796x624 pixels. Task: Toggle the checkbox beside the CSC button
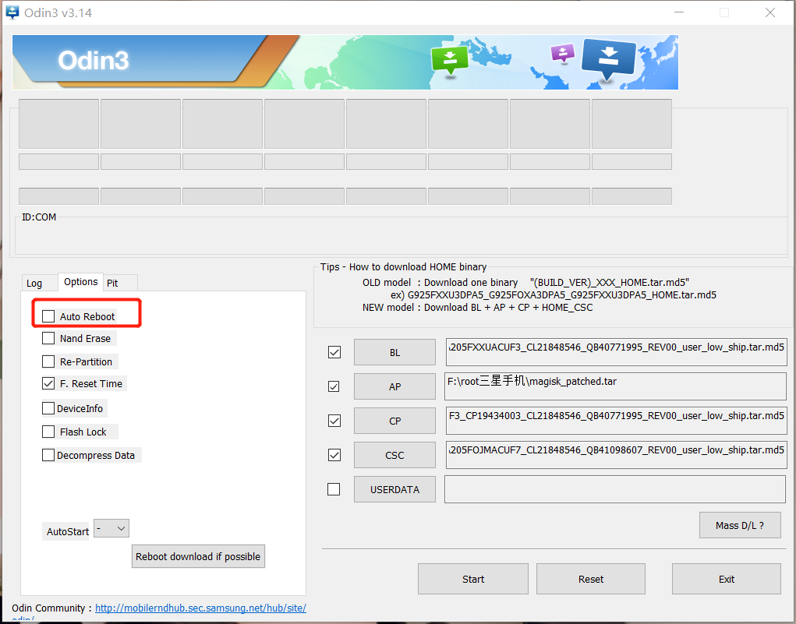pos(334,455)
